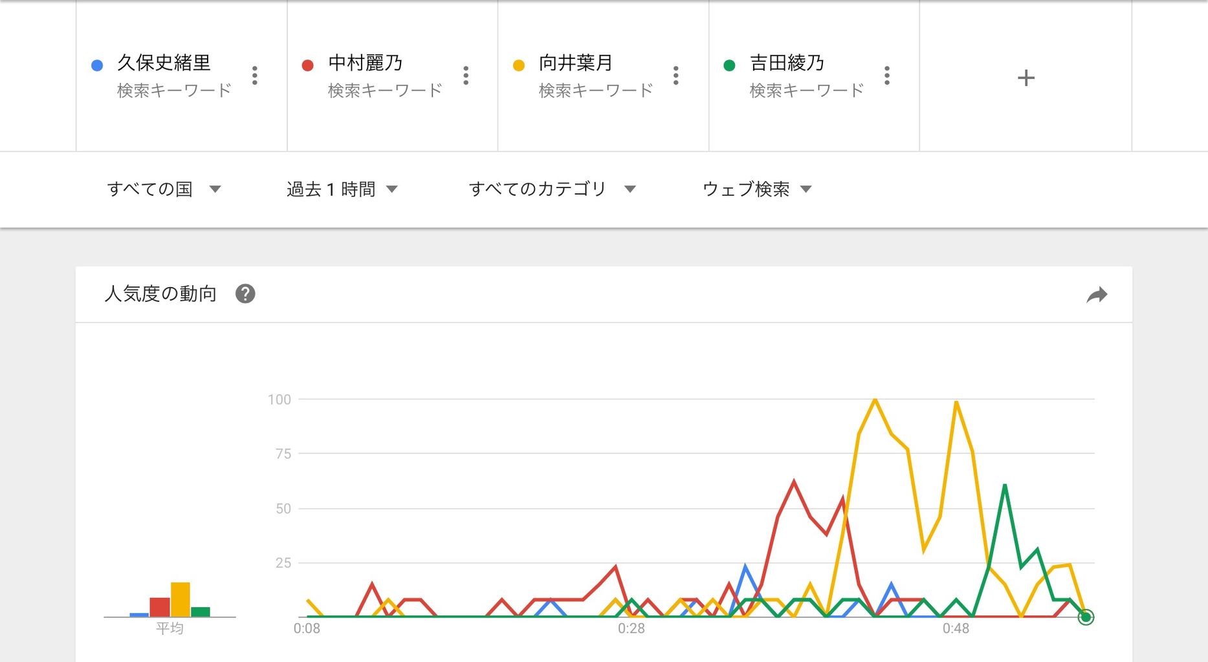Screen dimensions: 1208x662
Task: Add a new comparison term with plus
Action: (1026, 78)
